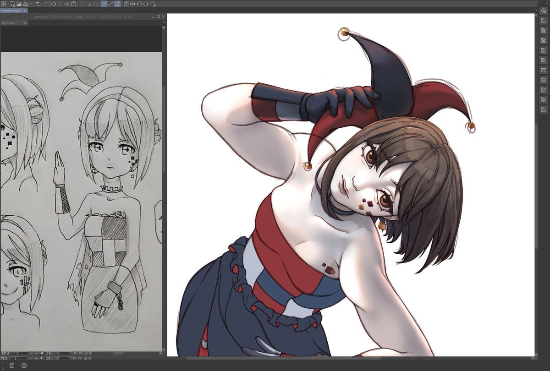Open the Clip Studio launcher icon

tap(3, 4)
